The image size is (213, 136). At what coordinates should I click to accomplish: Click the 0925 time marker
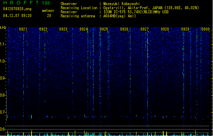coord(104,29)
